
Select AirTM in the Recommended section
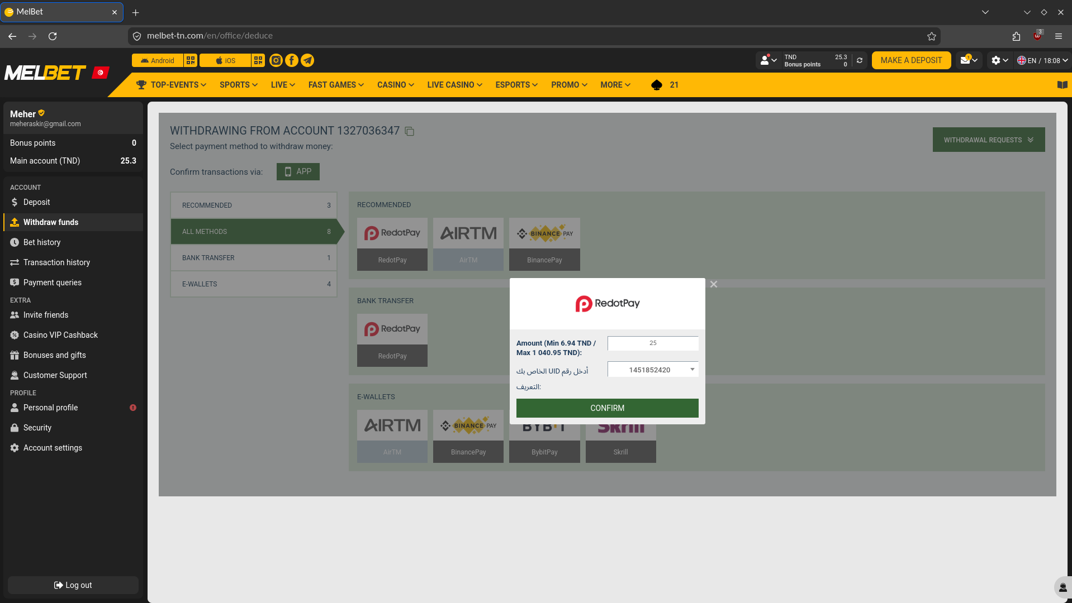click(x=468, y=244)
